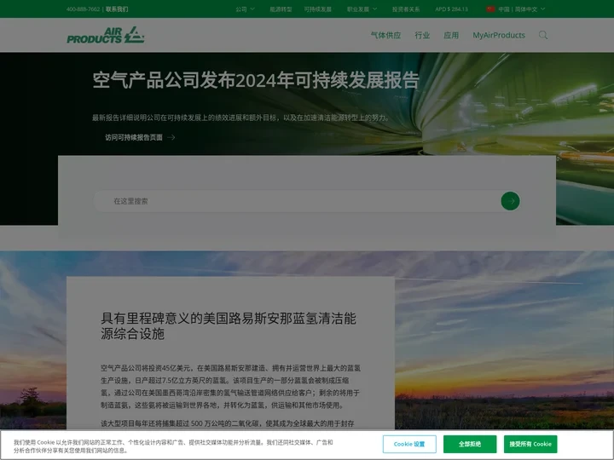This screenshot has width=614, height=460.
Task: Open the 能源转型 menu item
Action: pyautogui.click(x=281, y=9)
